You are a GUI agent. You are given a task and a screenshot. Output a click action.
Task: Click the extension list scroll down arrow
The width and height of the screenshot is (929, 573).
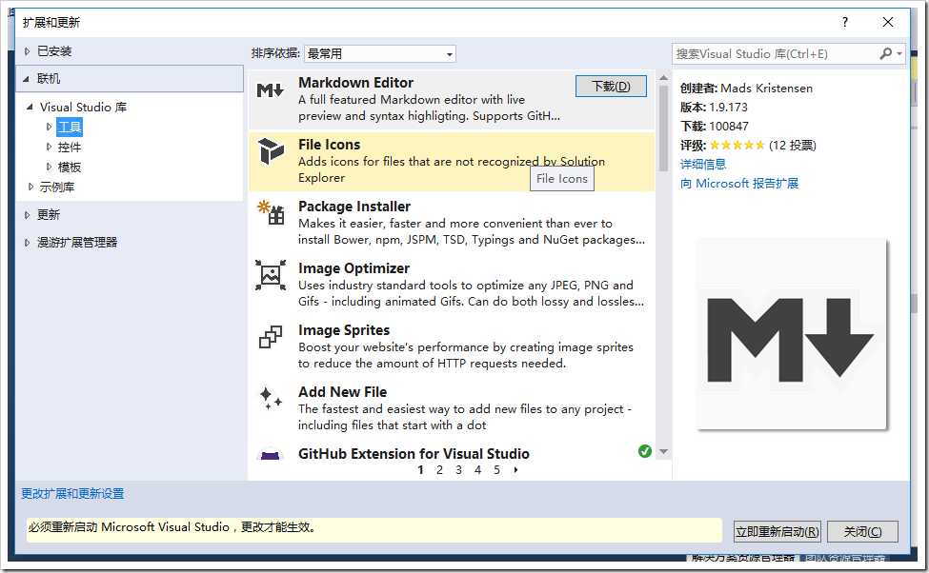(x=663, y=452)
